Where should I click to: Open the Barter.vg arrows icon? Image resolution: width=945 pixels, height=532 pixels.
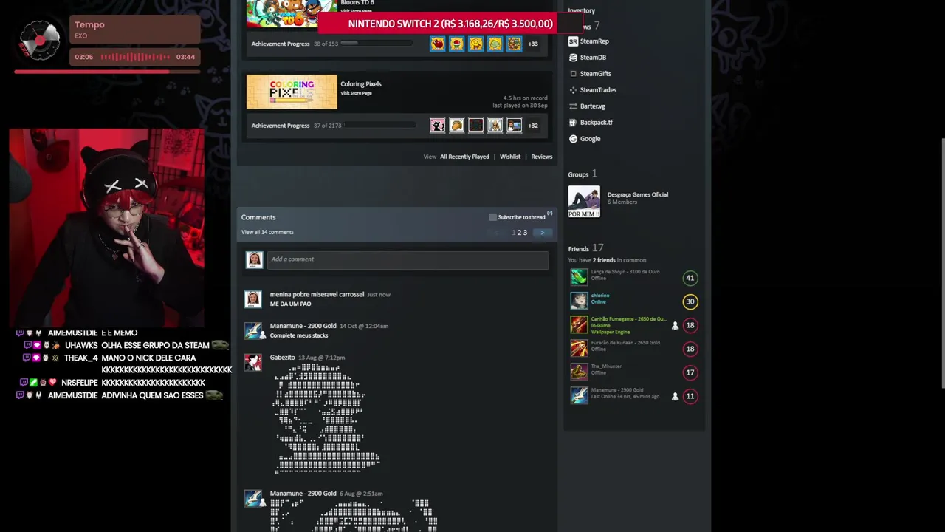(x=573, y=106)
